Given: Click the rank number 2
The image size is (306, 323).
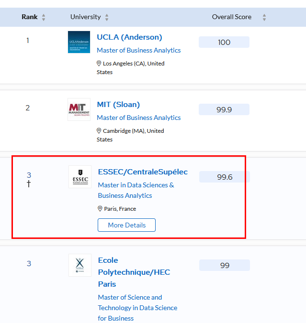Looking at the screenshot, I should click(28, 108).
